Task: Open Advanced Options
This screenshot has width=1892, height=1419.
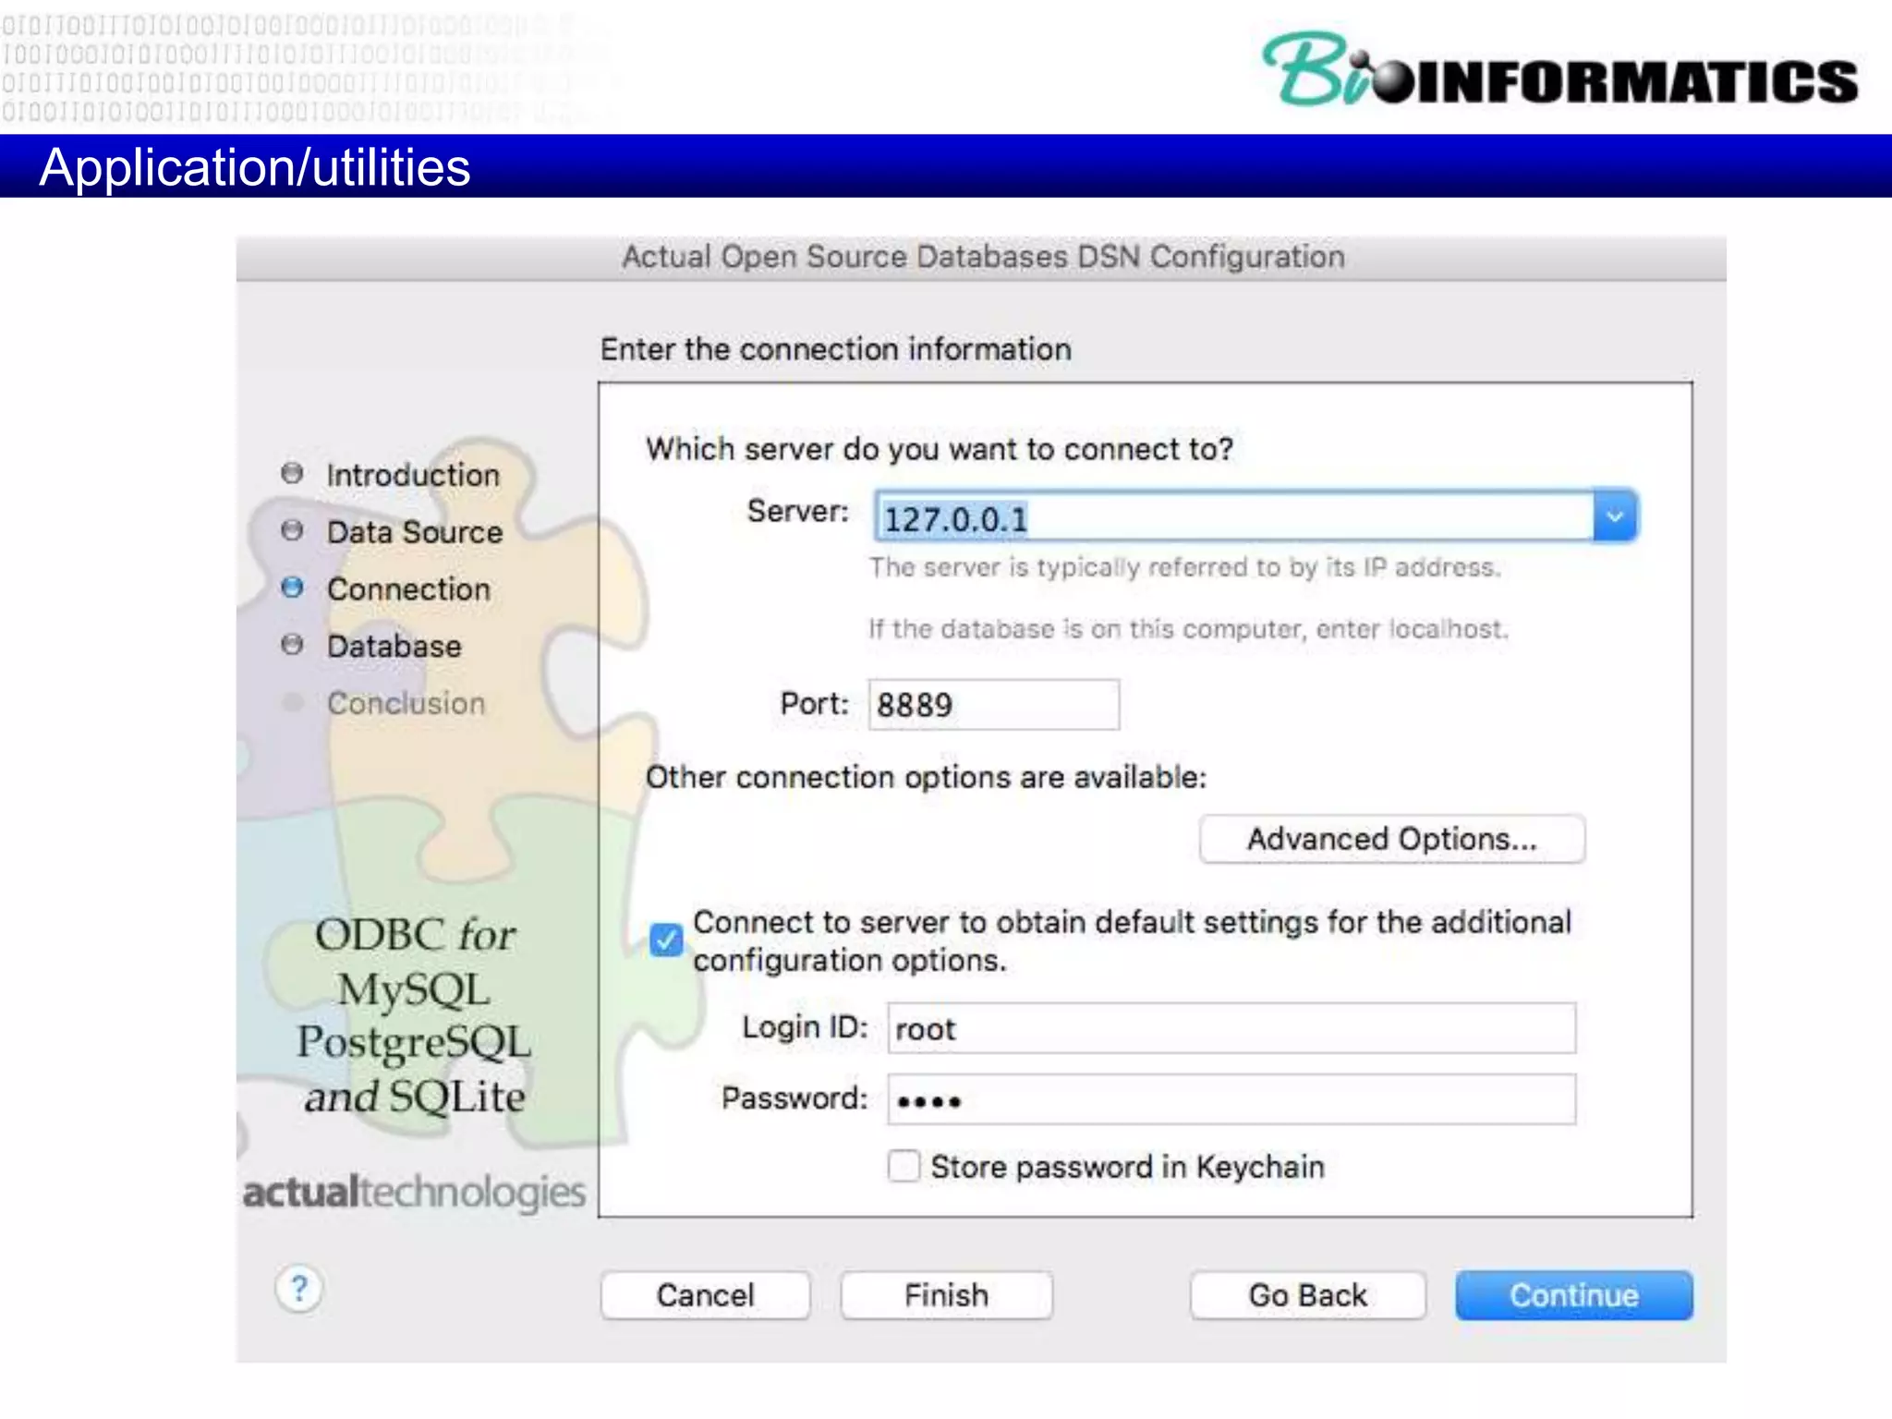Action: tap(1391, 839)
